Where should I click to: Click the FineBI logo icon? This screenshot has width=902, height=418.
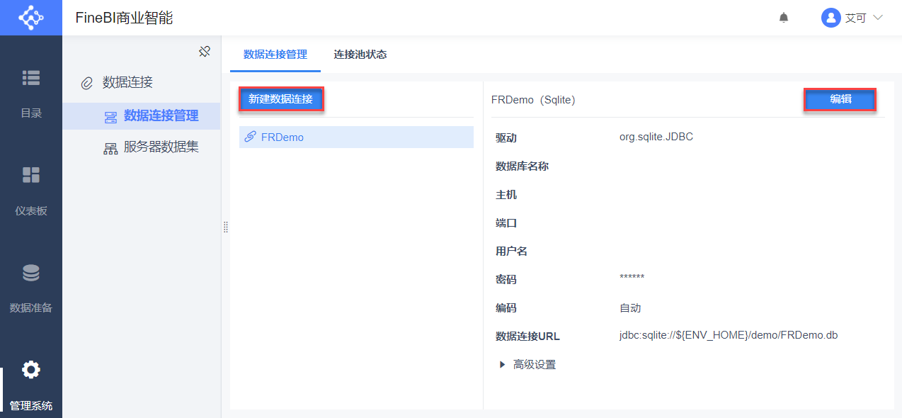[x=31, y=18]
